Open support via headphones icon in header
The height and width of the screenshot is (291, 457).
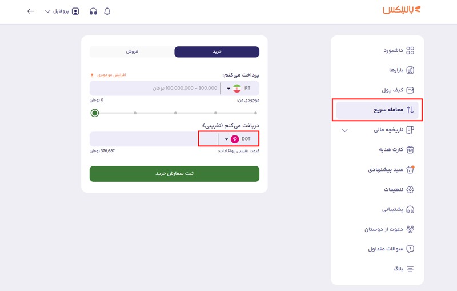pos(93,11)
